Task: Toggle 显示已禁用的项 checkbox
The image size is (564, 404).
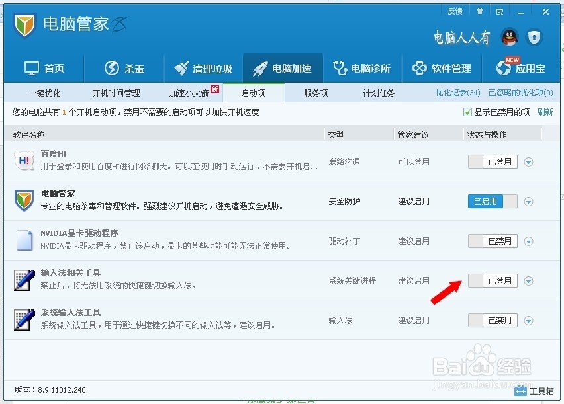Action: point(467,112)
